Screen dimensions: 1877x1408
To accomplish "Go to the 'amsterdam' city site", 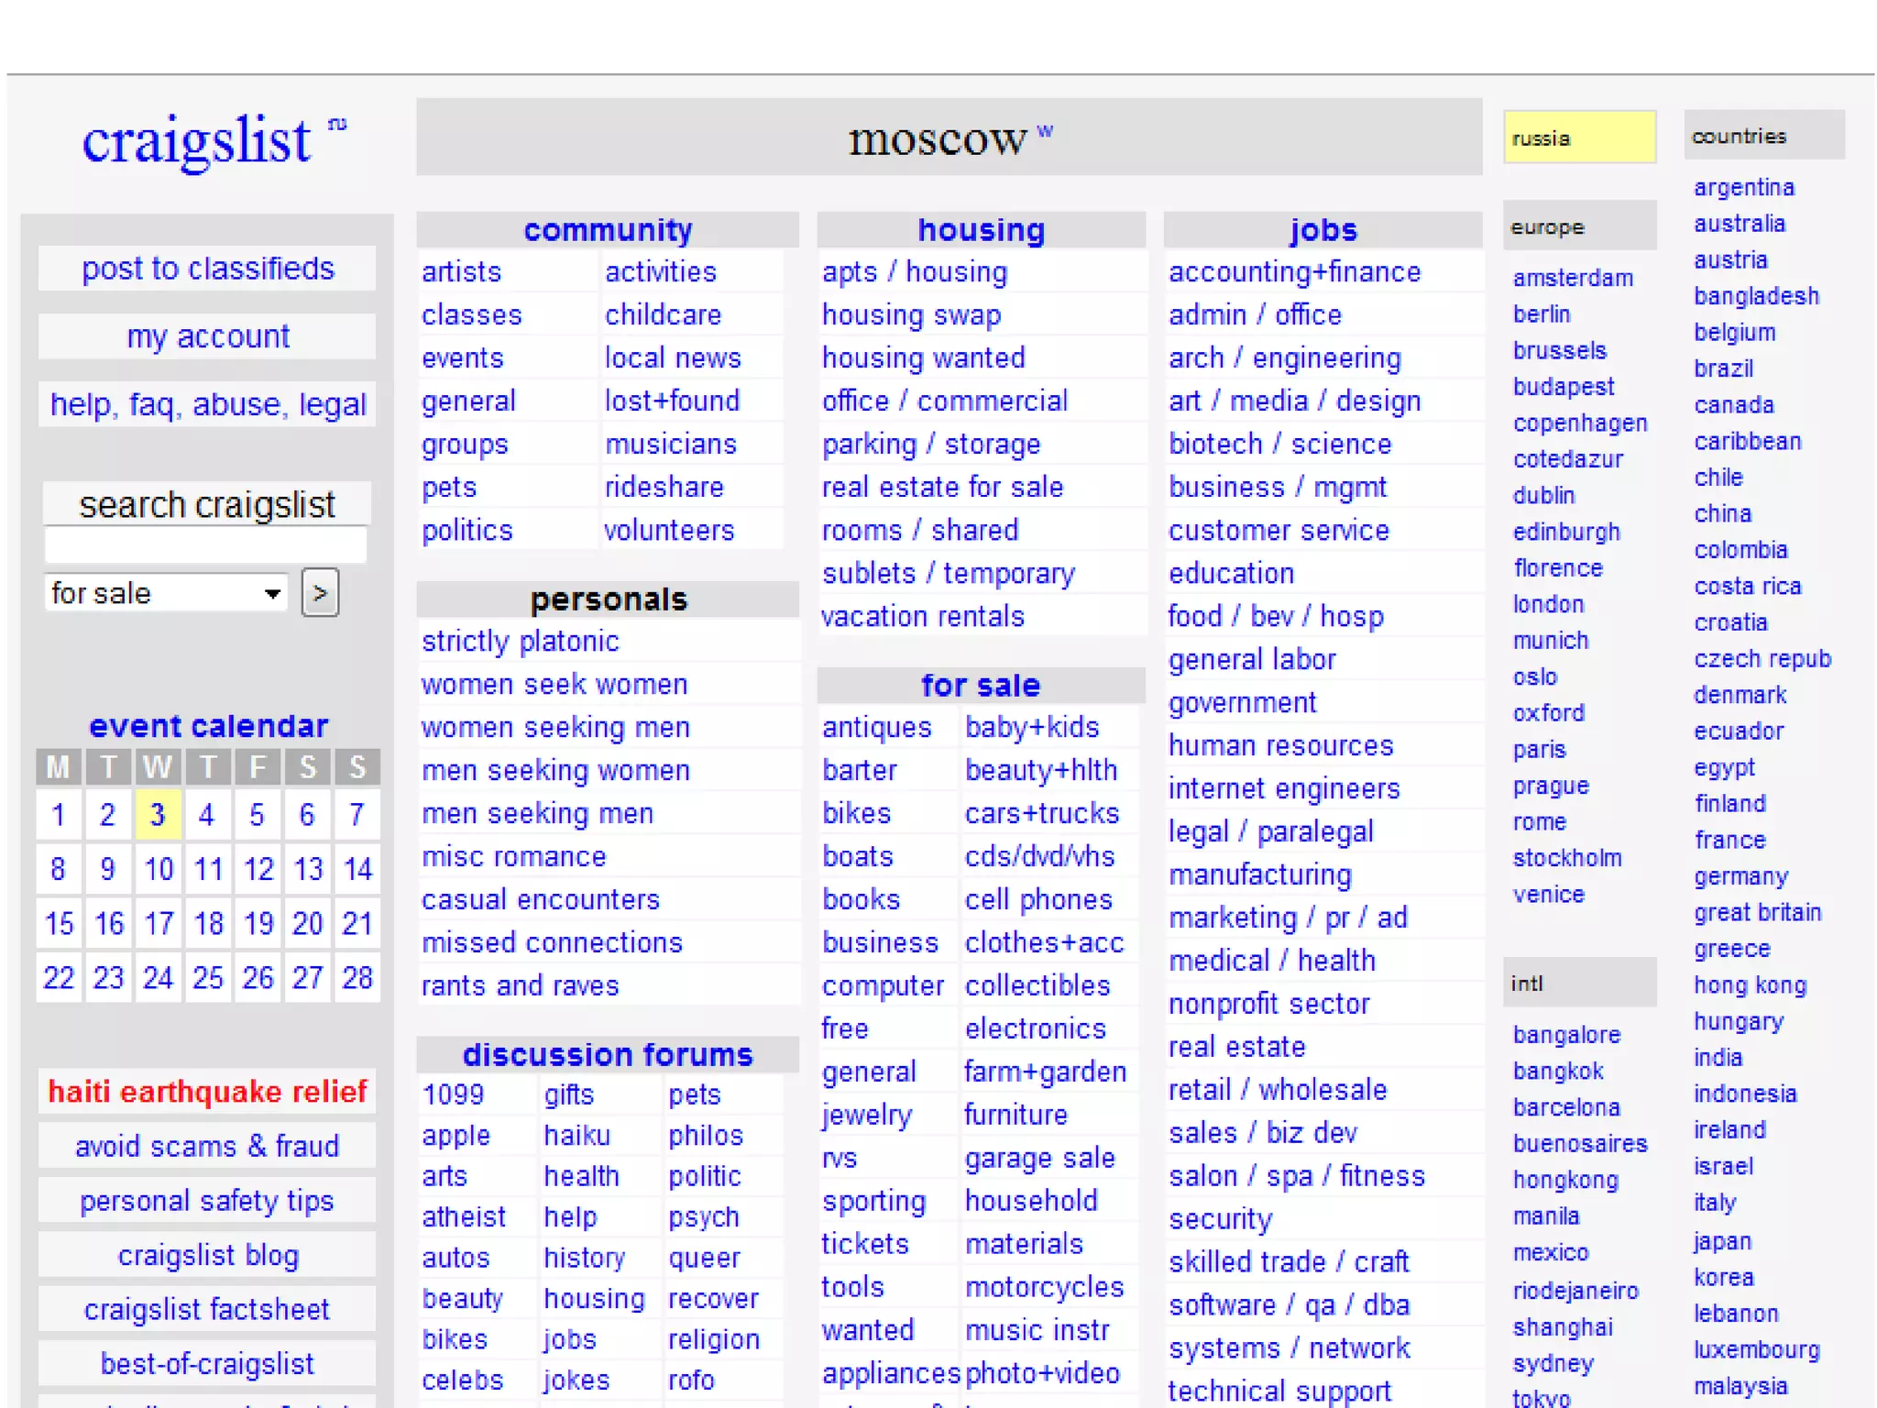I will point(1573,278).
